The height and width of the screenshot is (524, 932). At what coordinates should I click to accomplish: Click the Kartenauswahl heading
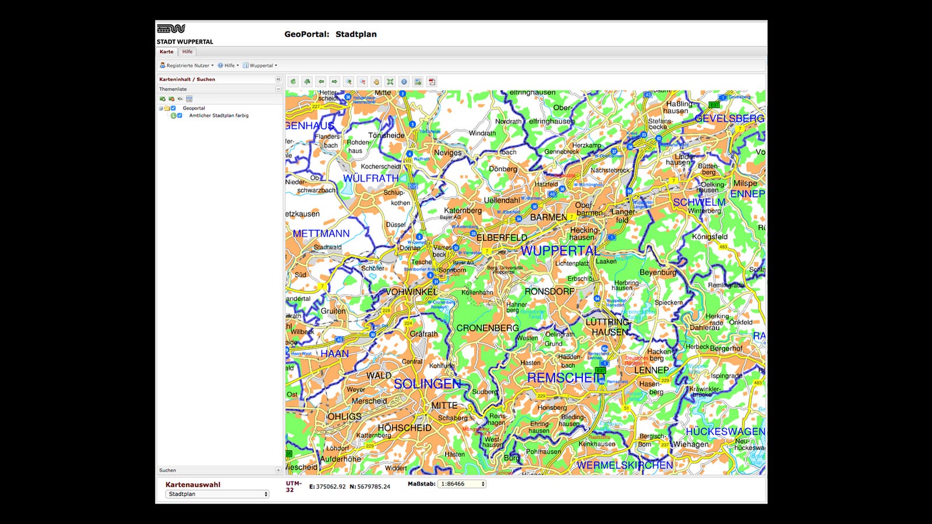(x=193, y=484)
